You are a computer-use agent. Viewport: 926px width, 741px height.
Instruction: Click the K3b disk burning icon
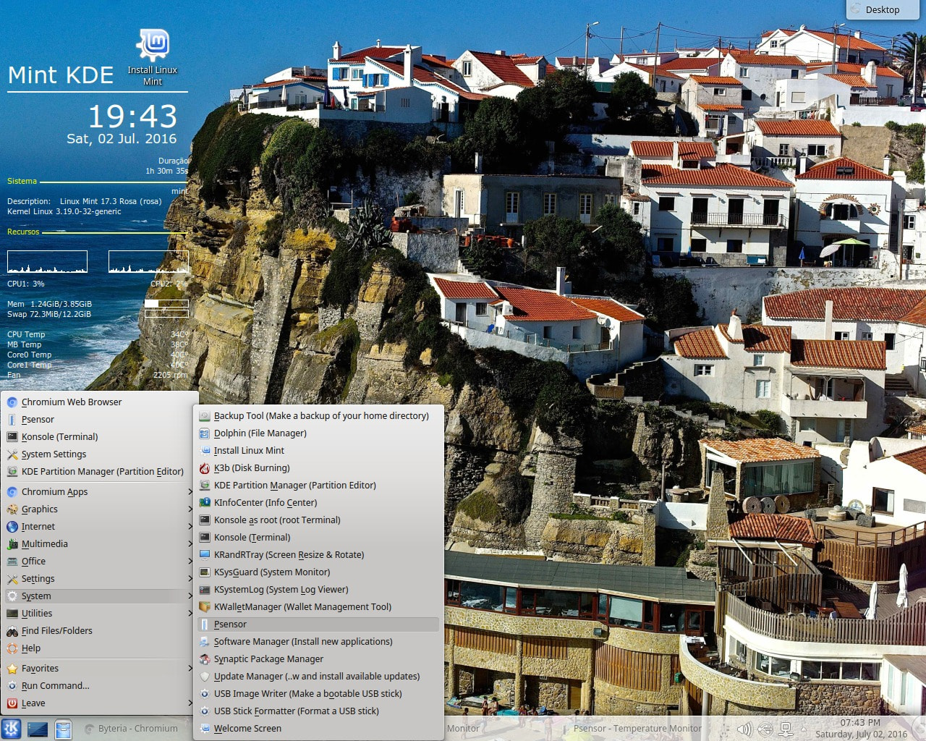tap(205, 468)
